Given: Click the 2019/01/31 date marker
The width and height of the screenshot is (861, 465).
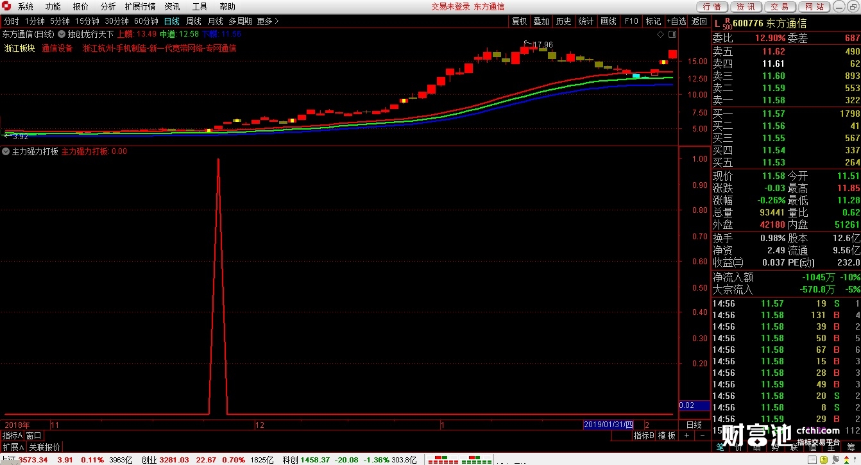Looking at the screenshot, I should click(608, 425).
